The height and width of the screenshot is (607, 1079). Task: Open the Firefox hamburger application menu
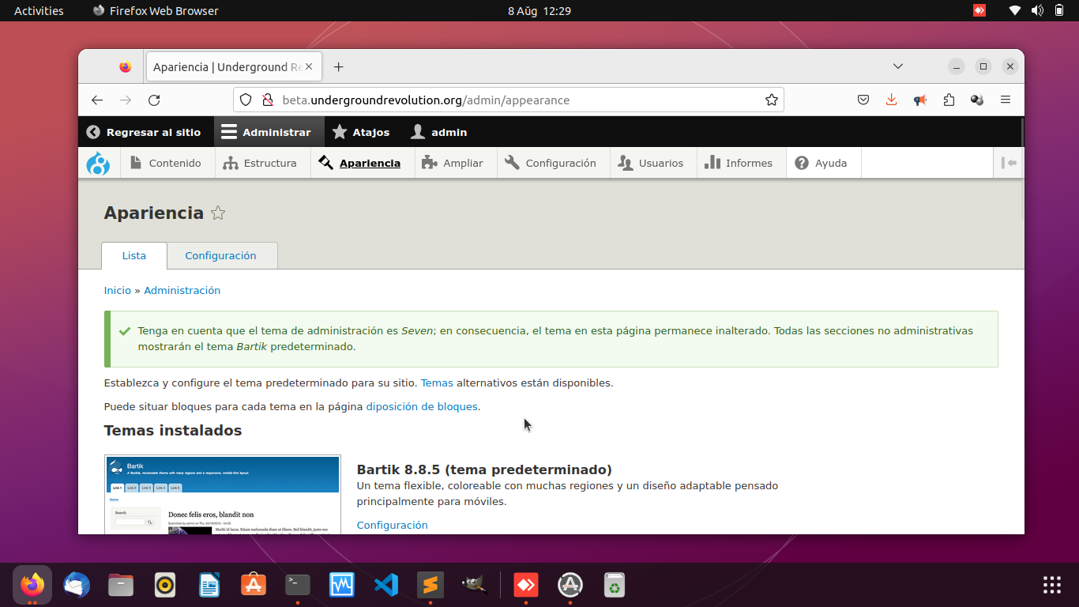[1006, 100]
